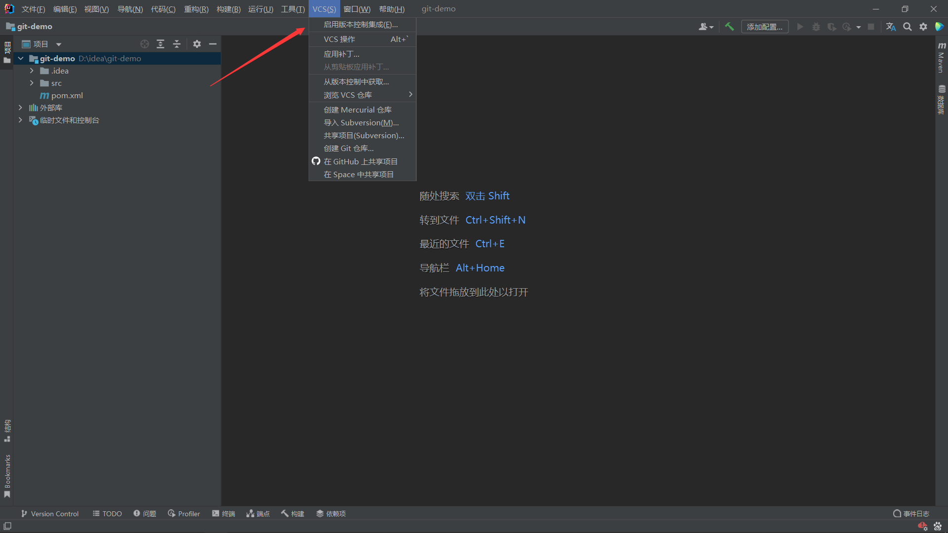Image resolution: width=948 pixels, height=533 pixels.
Task: Open run configuration dropdown arrow
Action: [x=859, y=27]
